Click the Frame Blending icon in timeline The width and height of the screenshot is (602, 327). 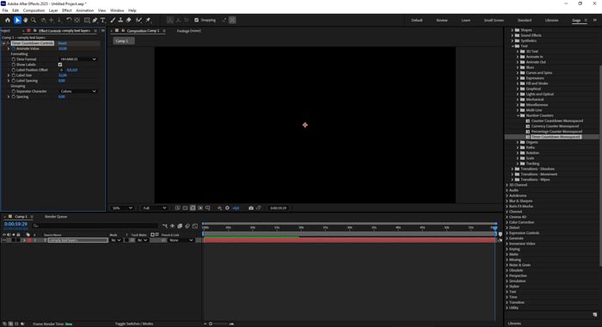[180, 226]
